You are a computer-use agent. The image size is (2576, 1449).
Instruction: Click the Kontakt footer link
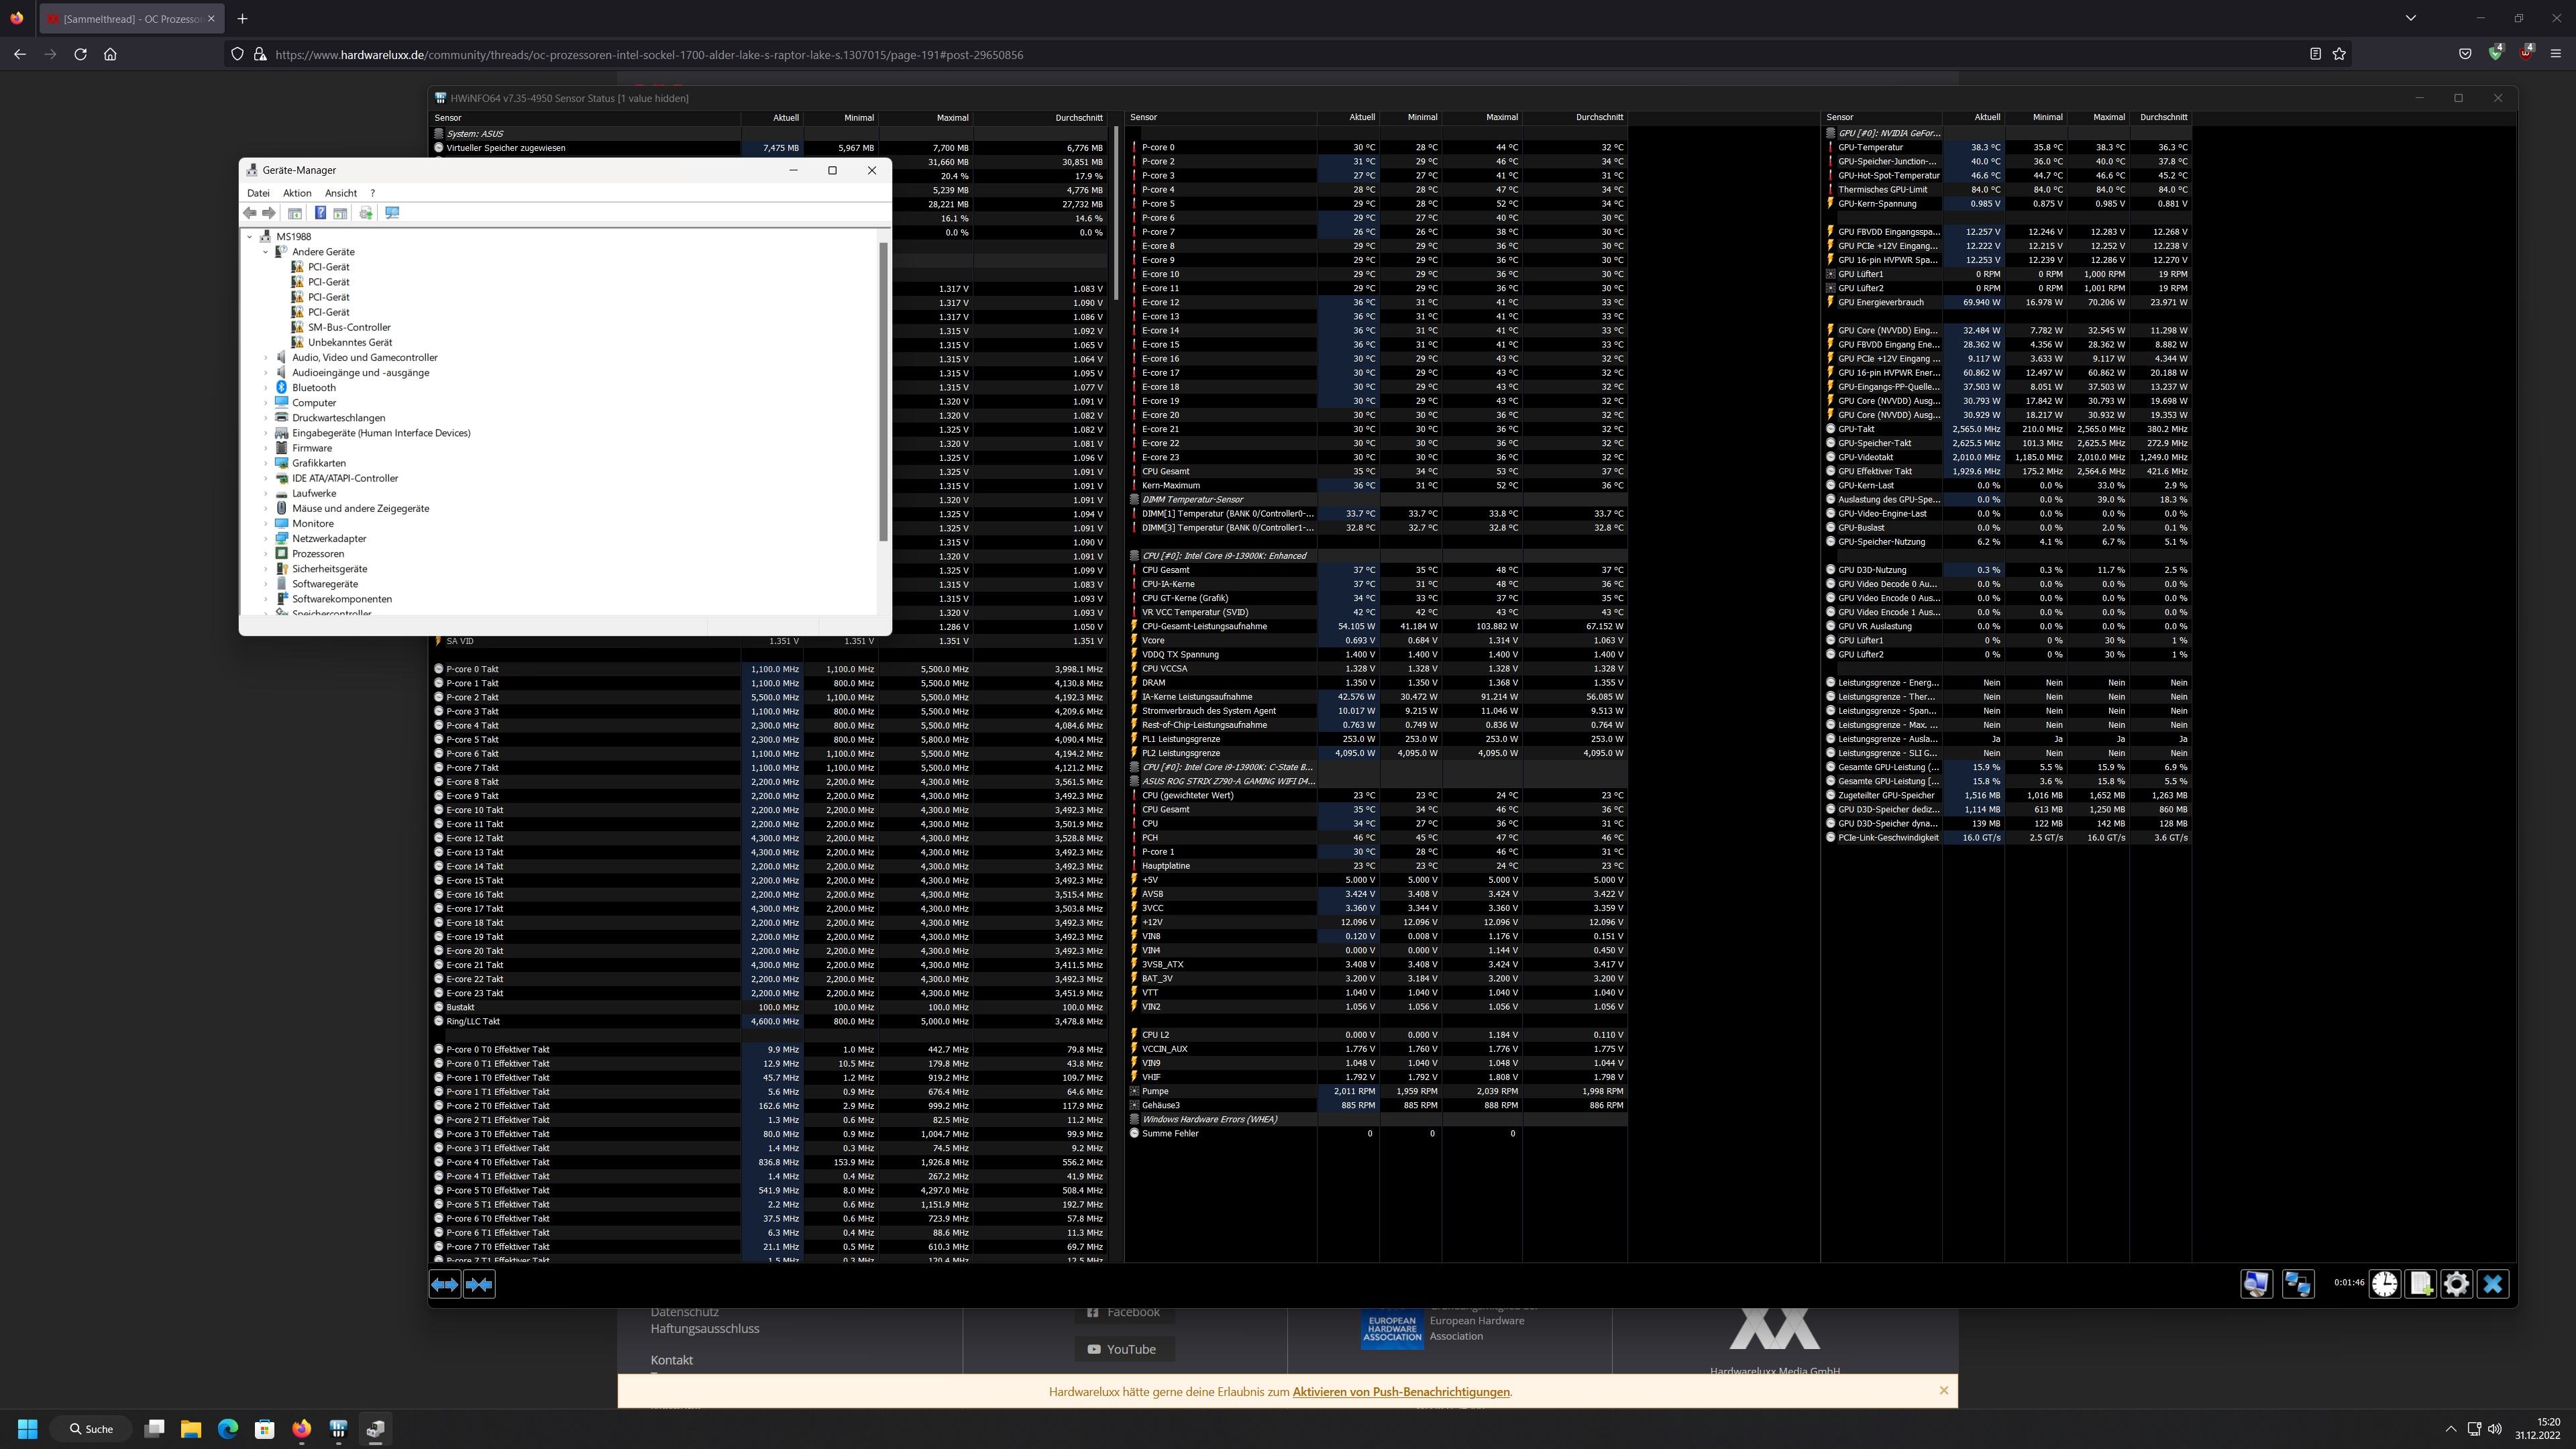tap(672, 1360)
